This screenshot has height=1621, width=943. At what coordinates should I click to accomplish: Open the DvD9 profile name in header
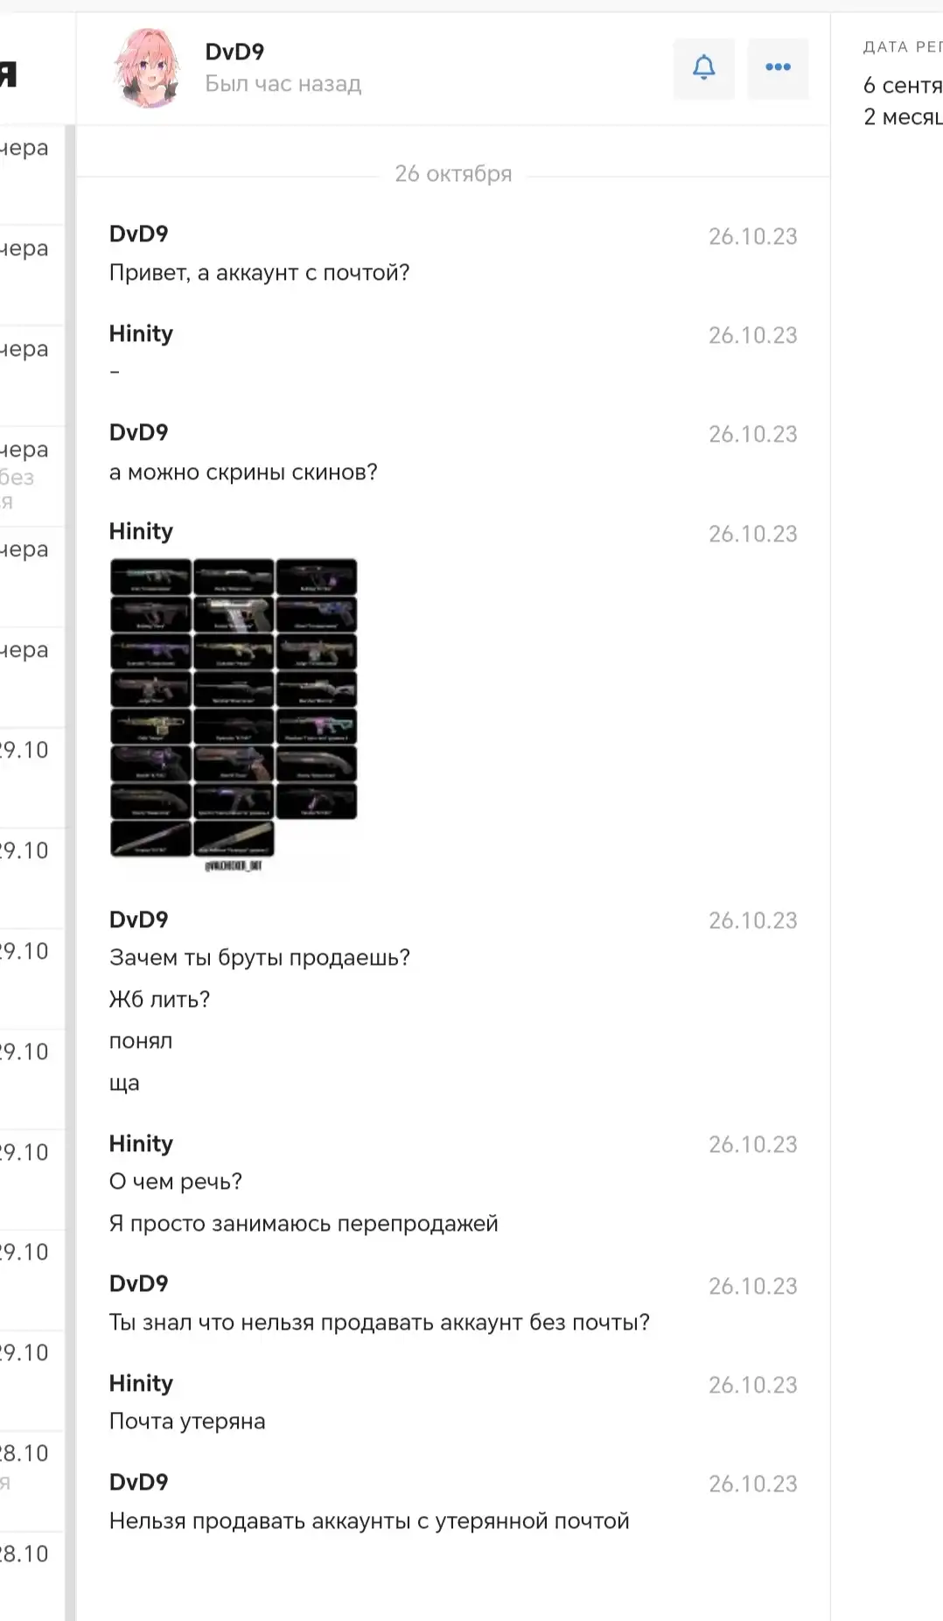tap(234, 52)
